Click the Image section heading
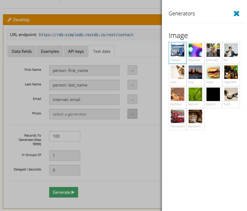Image resolution: width=247 pixels, height=211 pixels. point(178,35)
